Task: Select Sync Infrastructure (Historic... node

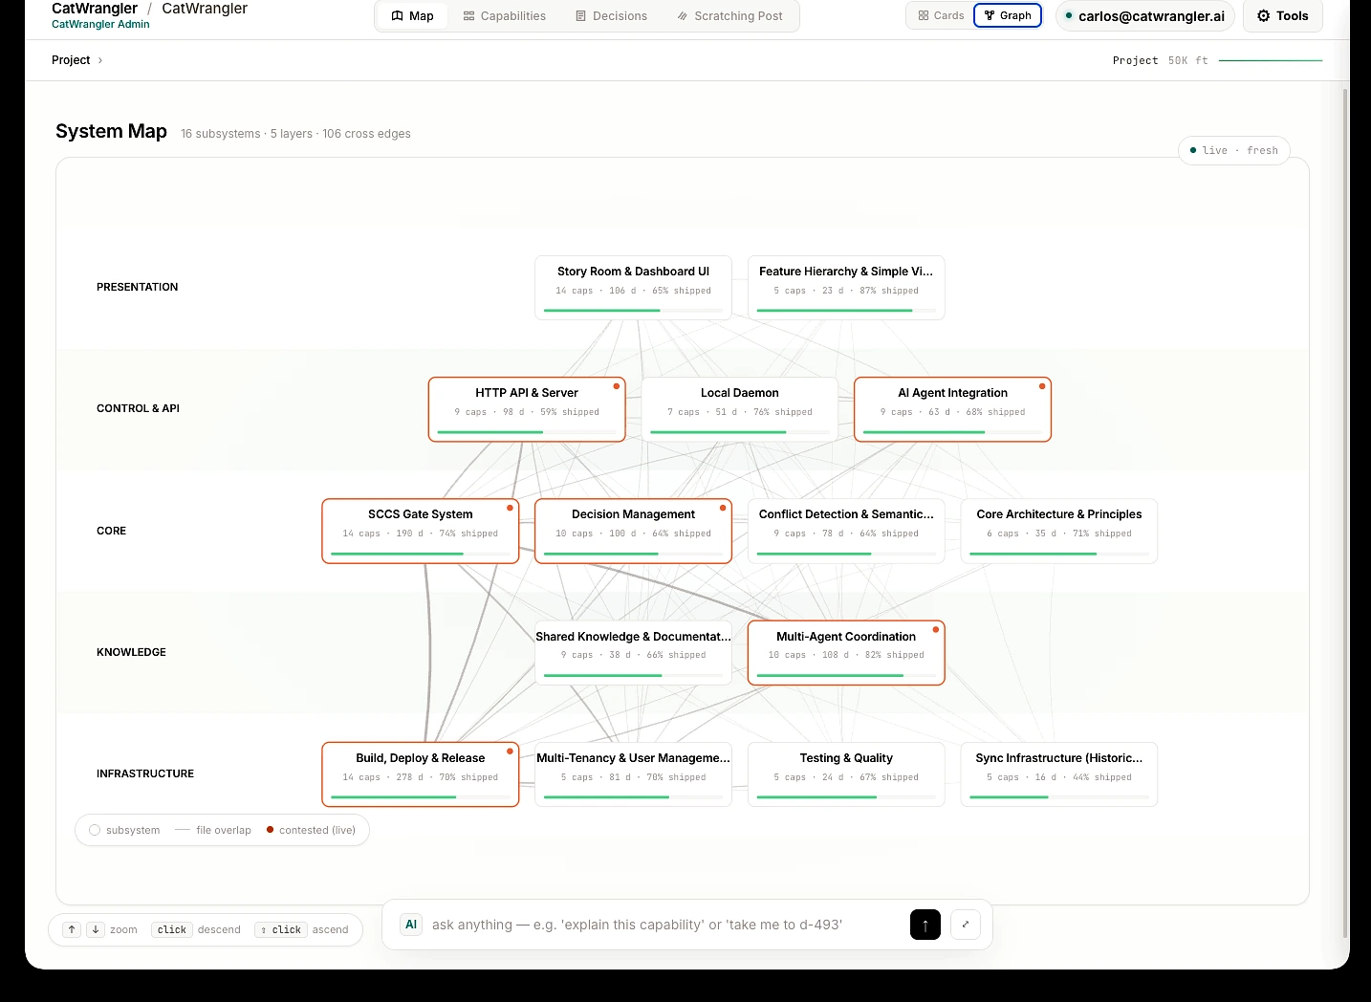Action: (1059, 774)
